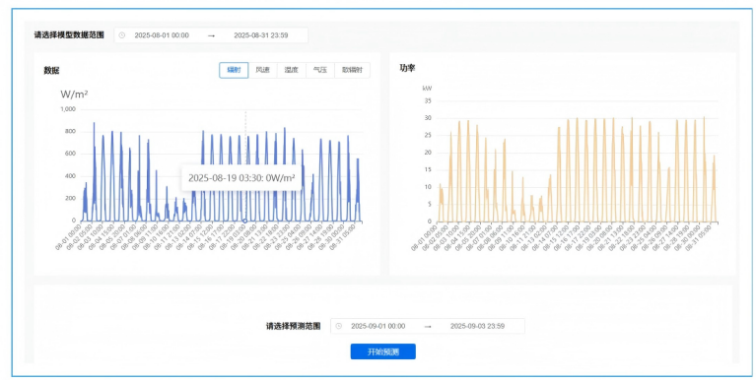Click the W/m² axis unit label
The image size is (756, 380).
tap(74, 94)
